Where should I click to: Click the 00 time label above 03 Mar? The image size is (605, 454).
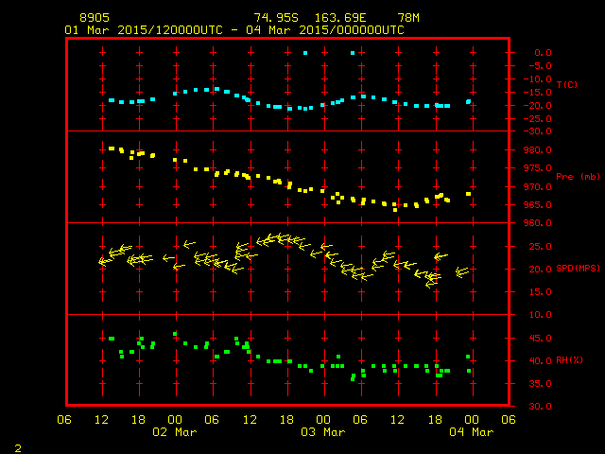point(323,420)
